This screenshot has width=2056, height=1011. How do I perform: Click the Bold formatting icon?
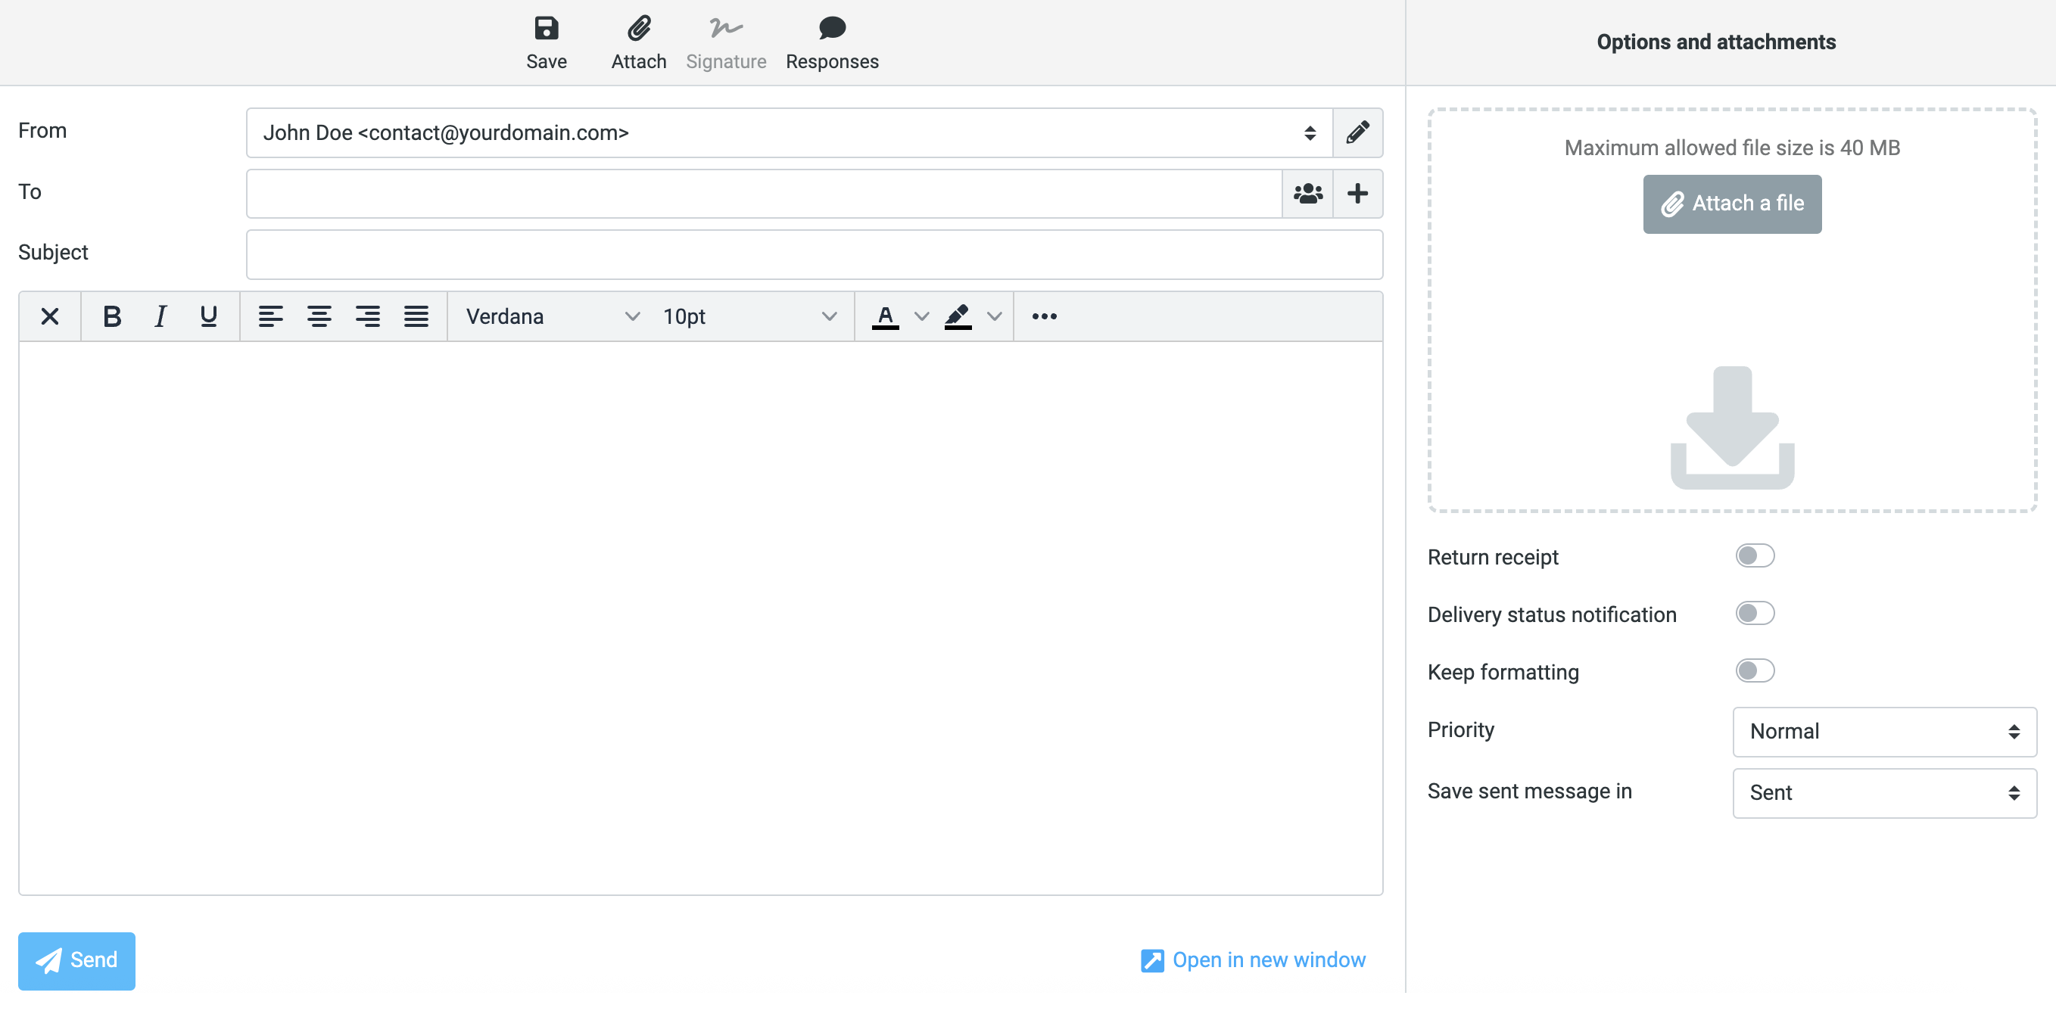112,317
